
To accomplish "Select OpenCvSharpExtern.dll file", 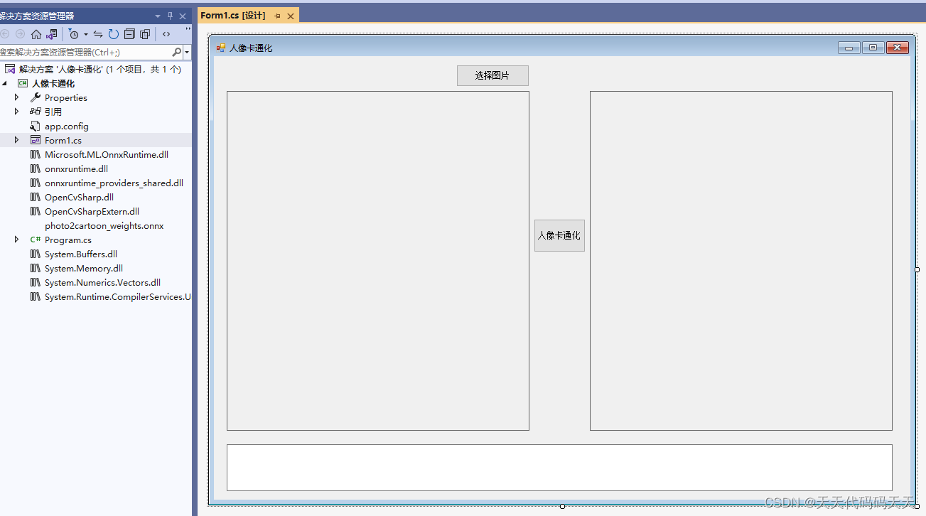I will click(92, 211).
